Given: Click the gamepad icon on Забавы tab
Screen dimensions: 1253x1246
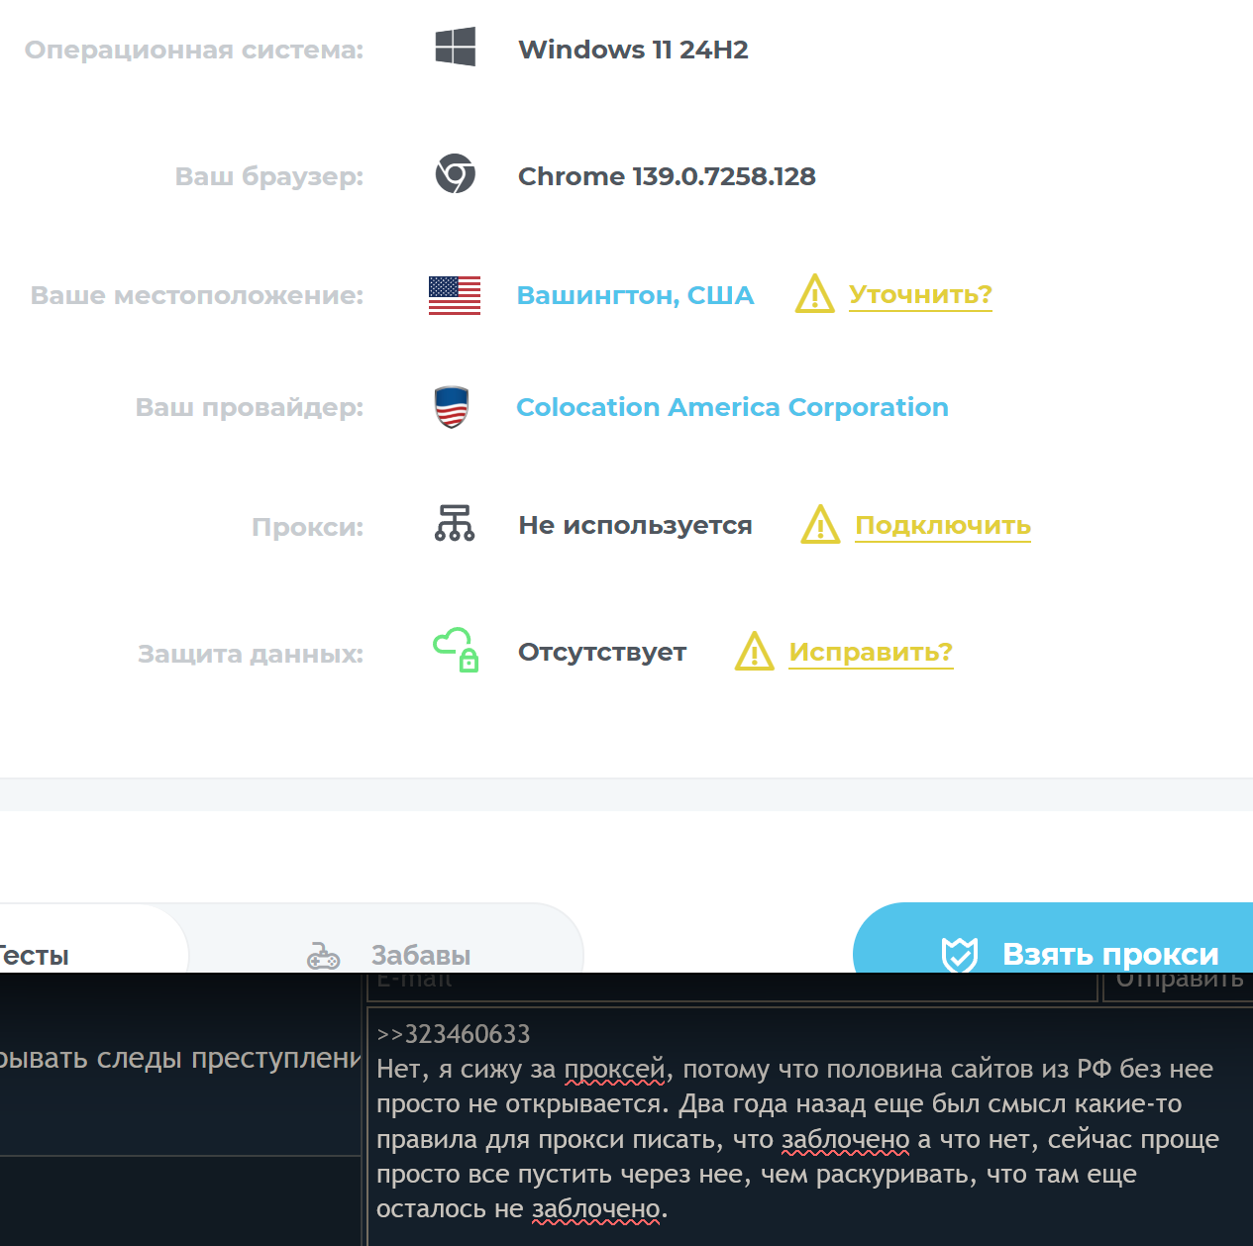Looking at the screenshot, I should (323, 956).
